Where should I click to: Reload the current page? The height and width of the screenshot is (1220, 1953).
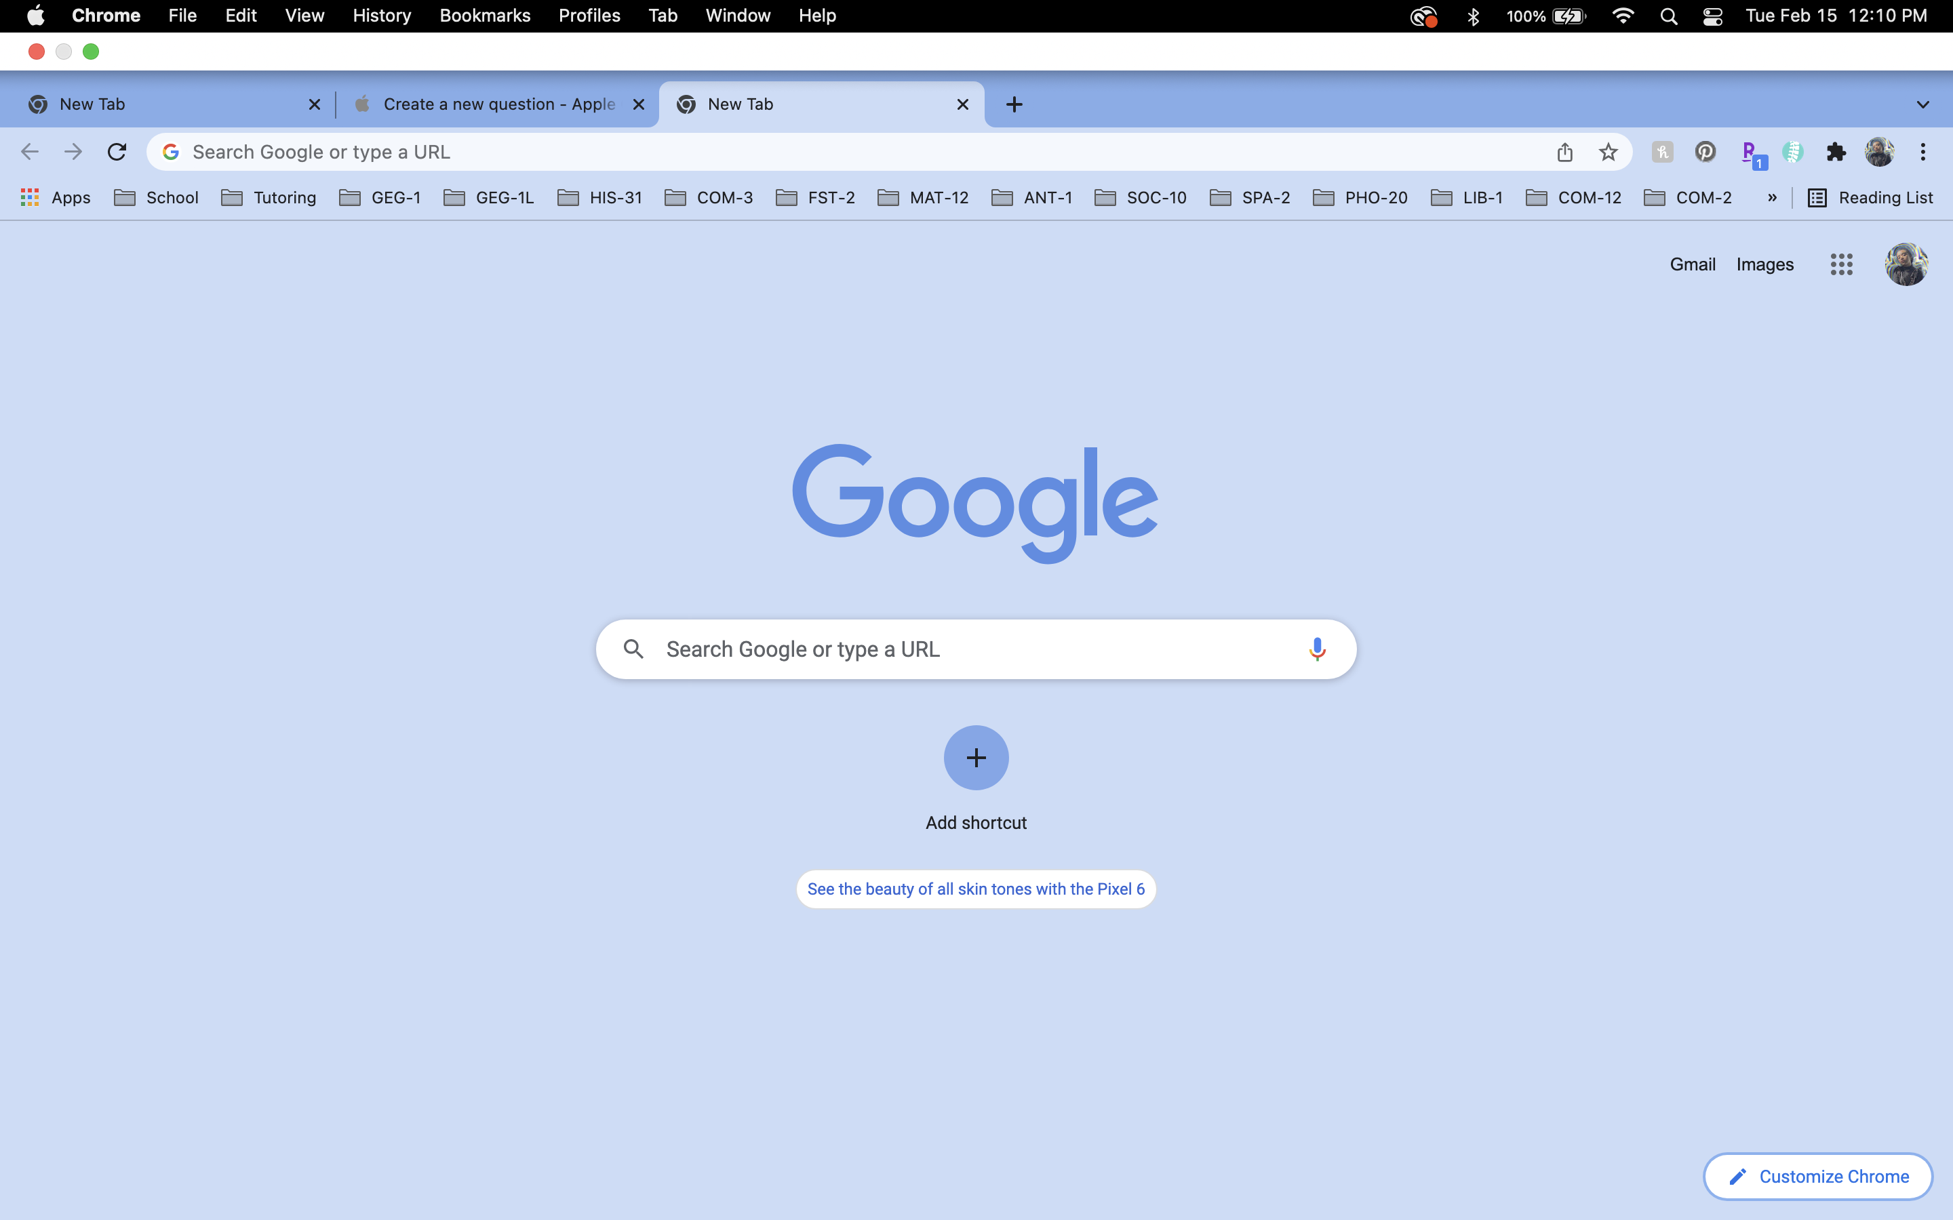click(x=117, y=152)
